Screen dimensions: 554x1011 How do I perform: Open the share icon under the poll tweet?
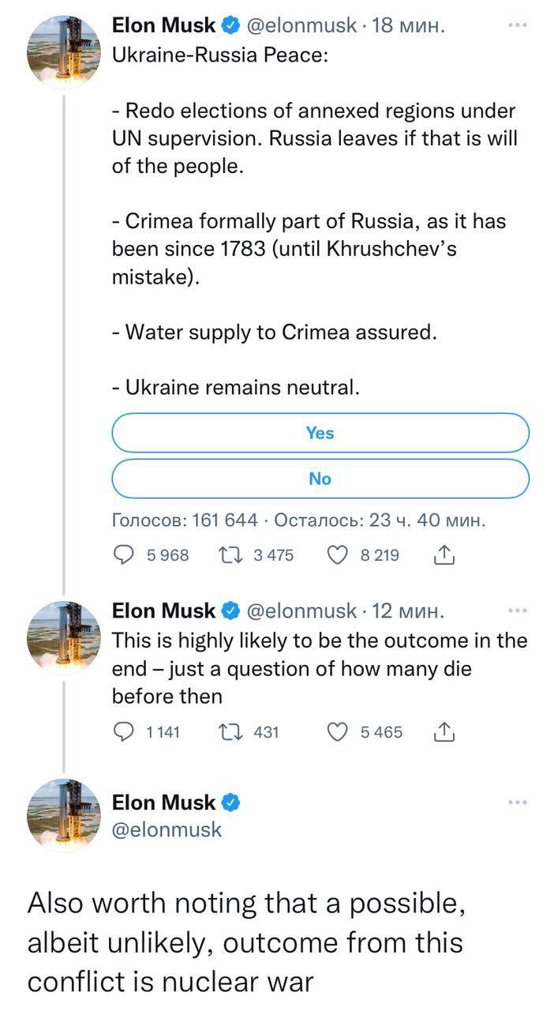[444, 555]
